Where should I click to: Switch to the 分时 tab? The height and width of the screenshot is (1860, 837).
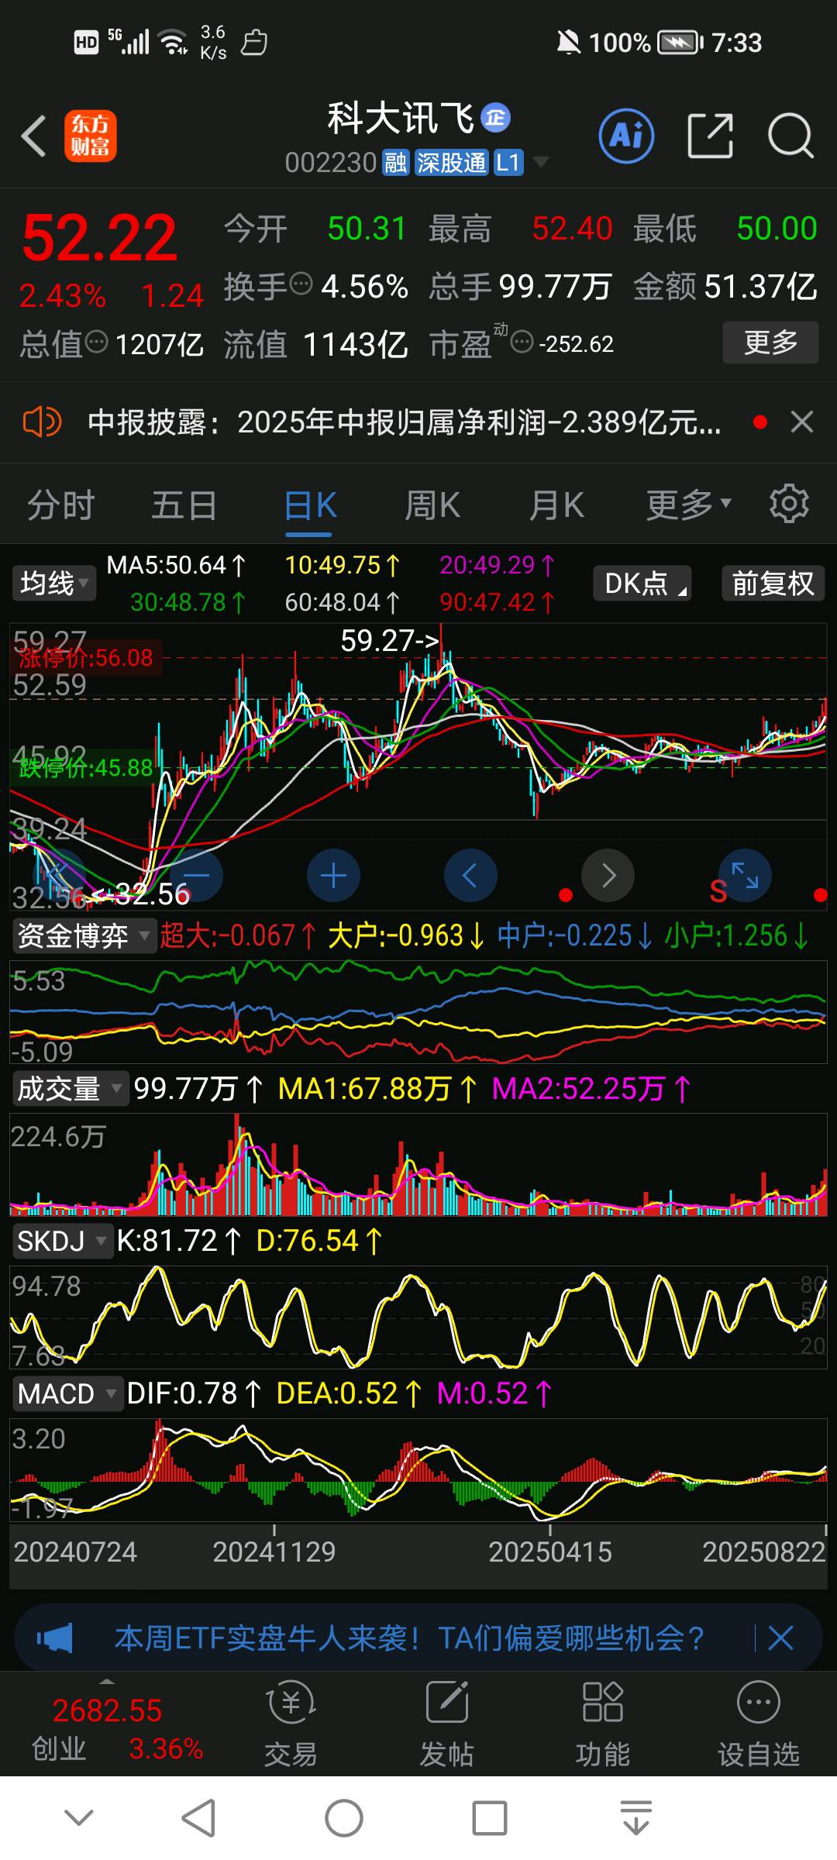pyautogui.click(x=60, y=506)
